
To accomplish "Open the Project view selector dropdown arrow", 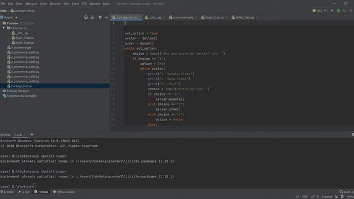I will (16, 17).
